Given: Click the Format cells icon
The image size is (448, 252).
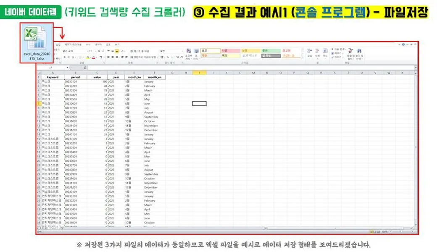Looking at the screenshot, I should [325, 51].
